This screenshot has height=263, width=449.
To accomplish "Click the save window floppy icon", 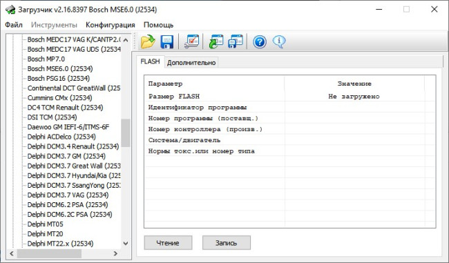I will coord(236,42).
